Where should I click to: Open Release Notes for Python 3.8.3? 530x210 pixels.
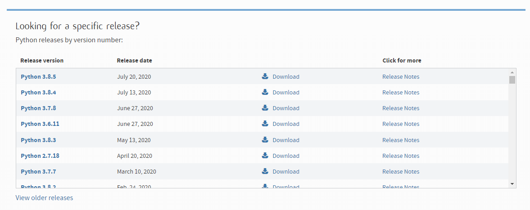point(401,140)
